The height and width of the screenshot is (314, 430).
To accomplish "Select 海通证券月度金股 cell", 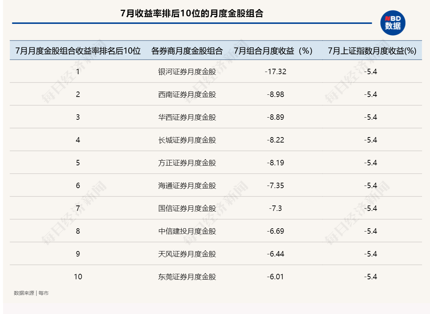I will click(187, 186).
